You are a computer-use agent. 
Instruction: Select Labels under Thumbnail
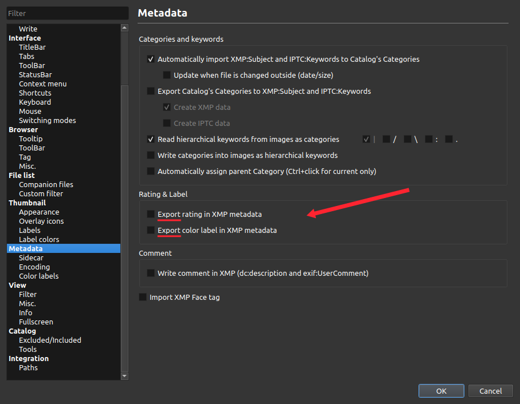29,230
